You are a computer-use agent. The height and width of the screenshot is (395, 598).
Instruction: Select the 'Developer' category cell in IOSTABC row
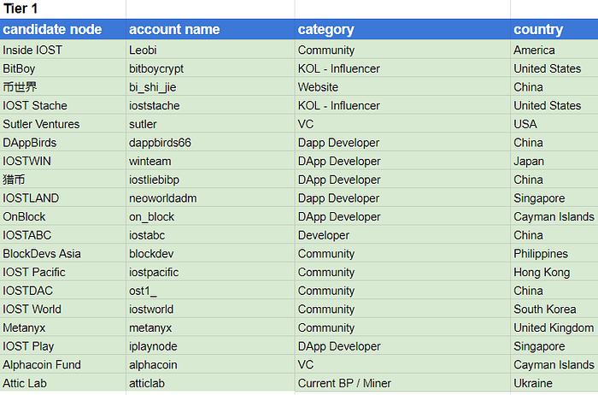[402, 235]
